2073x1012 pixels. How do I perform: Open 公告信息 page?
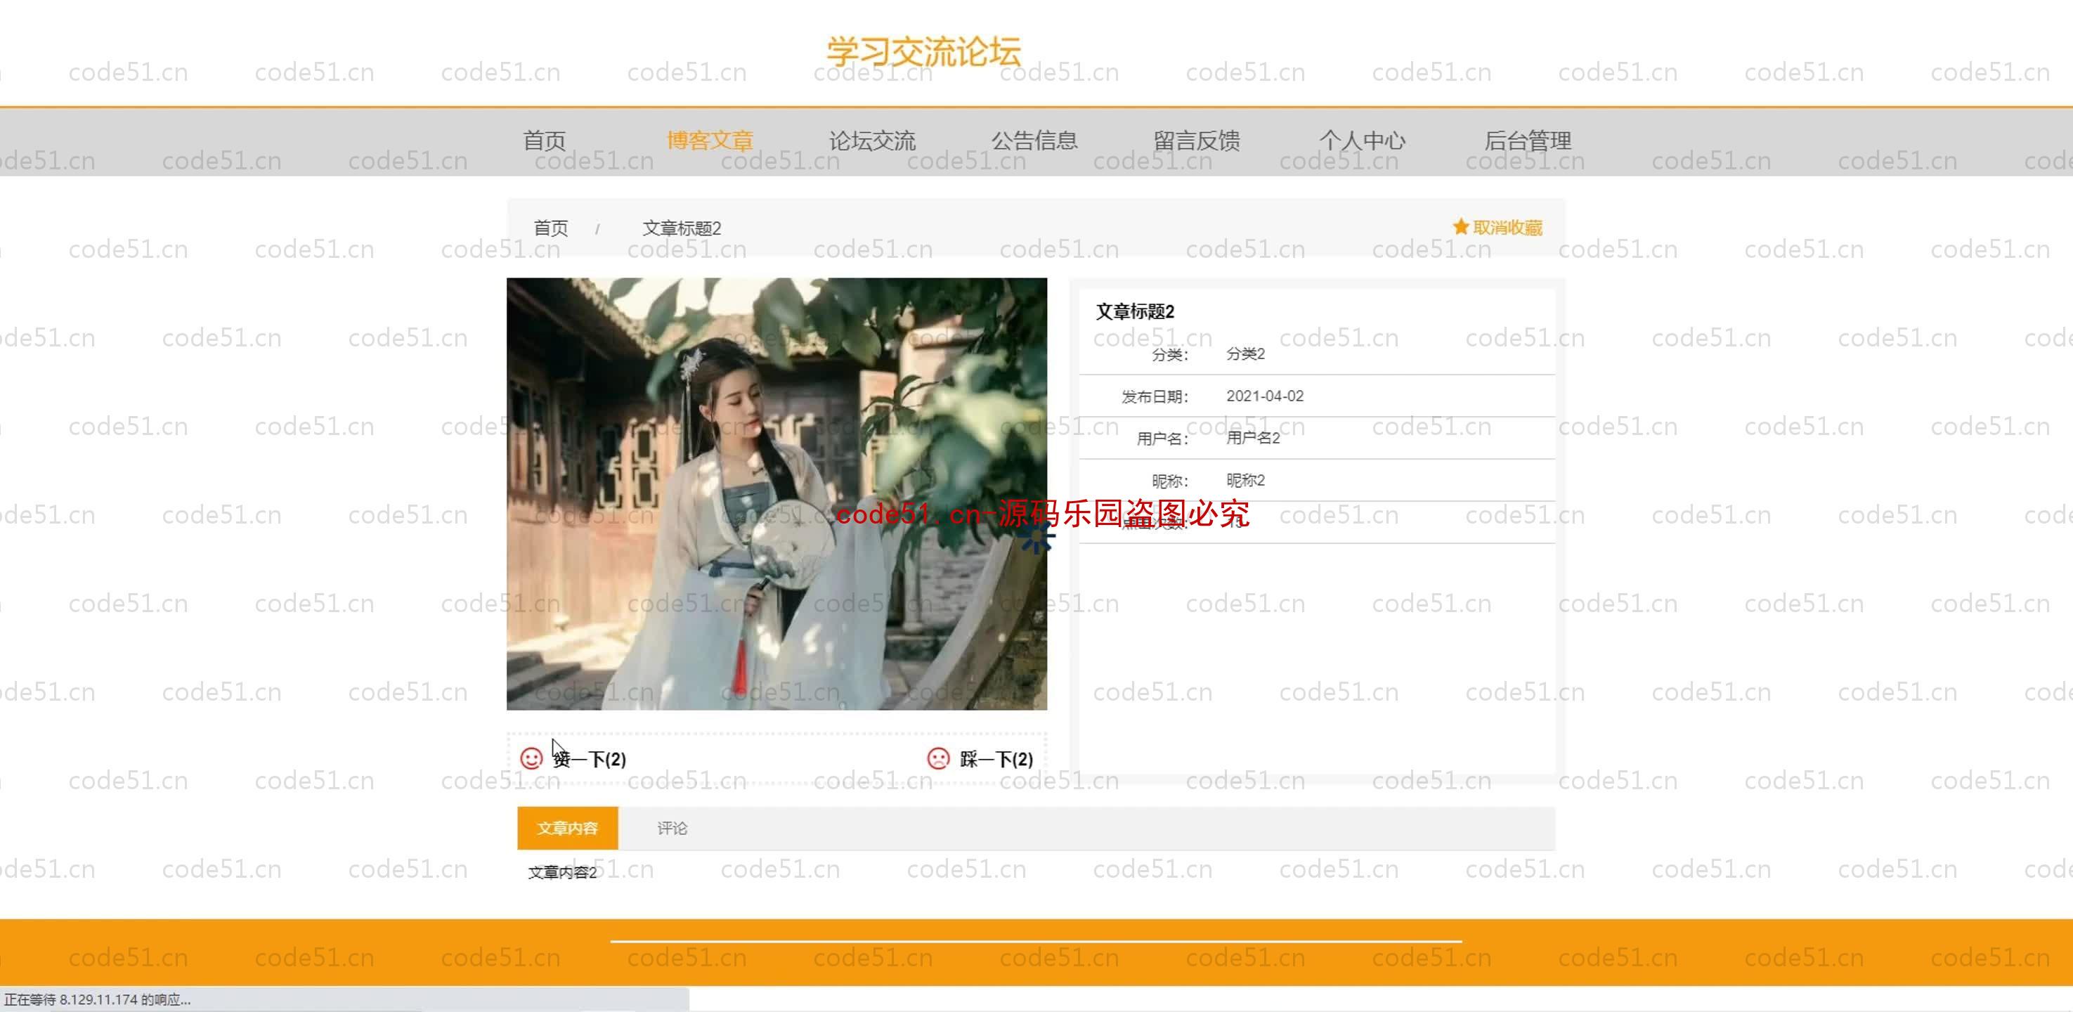[x=1034, y=141]
